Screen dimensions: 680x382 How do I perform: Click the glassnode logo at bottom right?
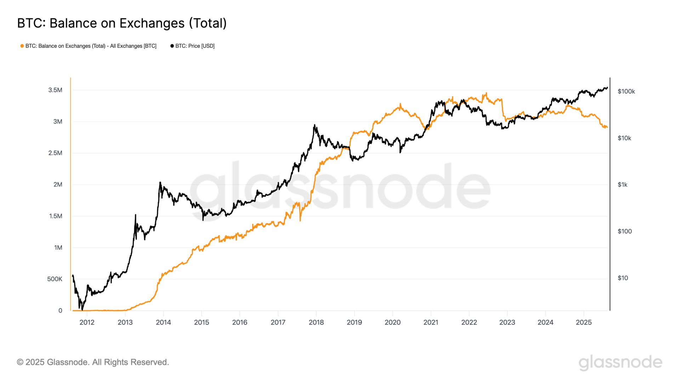pyautogui.click(x=620, y=363)
